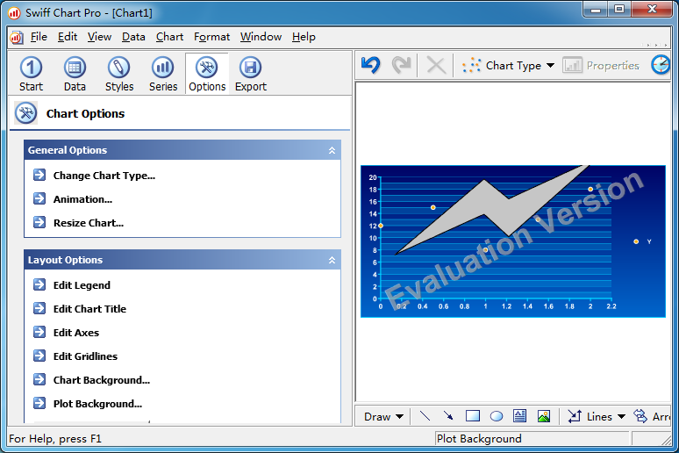Viewport: 679px width, 453px height.
Task: Click the Change Chart Type link
Action: tap(104, 176)
